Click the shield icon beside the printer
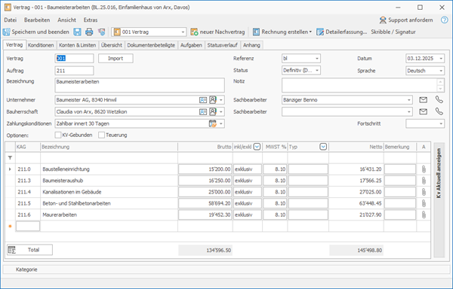The height and width of the screenshot is (289, 453). [102, 32]
